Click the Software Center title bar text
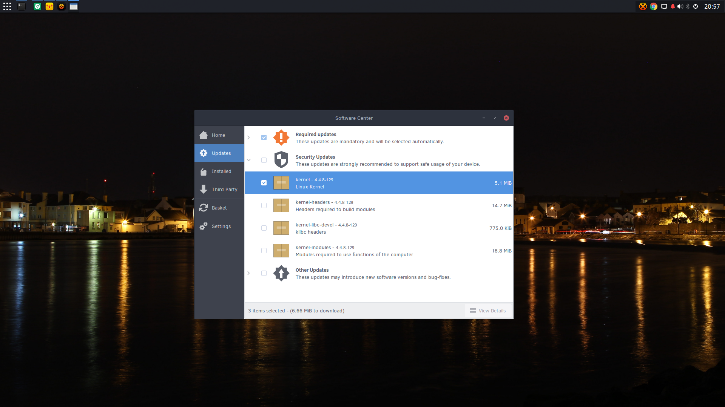Viewport: 725px width, 407px height. [354, 118]
